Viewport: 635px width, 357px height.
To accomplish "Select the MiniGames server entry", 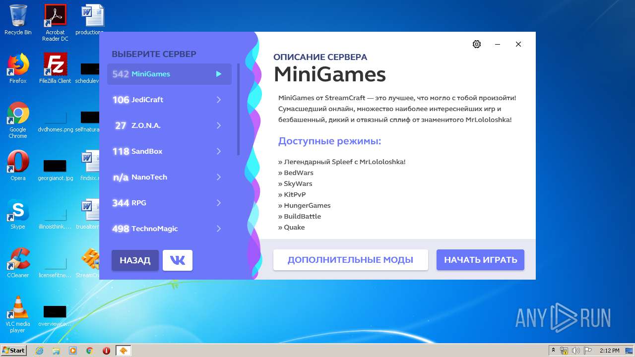I will pos(169,74).
